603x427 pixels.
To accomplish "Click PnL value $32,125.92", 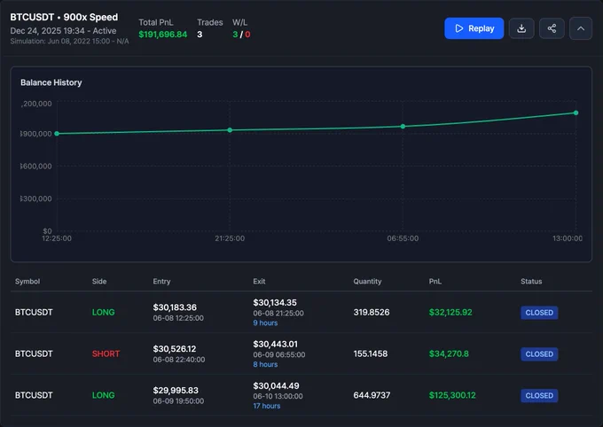I will point(450,312).
